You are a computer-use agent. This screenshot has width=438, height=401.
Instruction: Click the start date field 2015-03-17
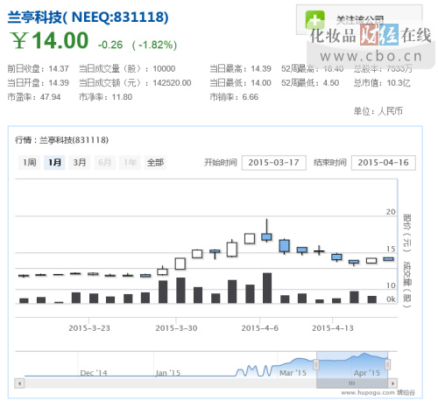pos(274,163)
